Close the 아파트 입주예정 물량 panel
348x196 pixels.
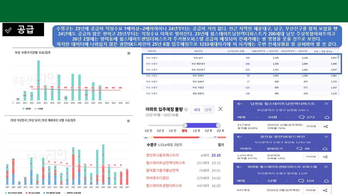[220, 109]
